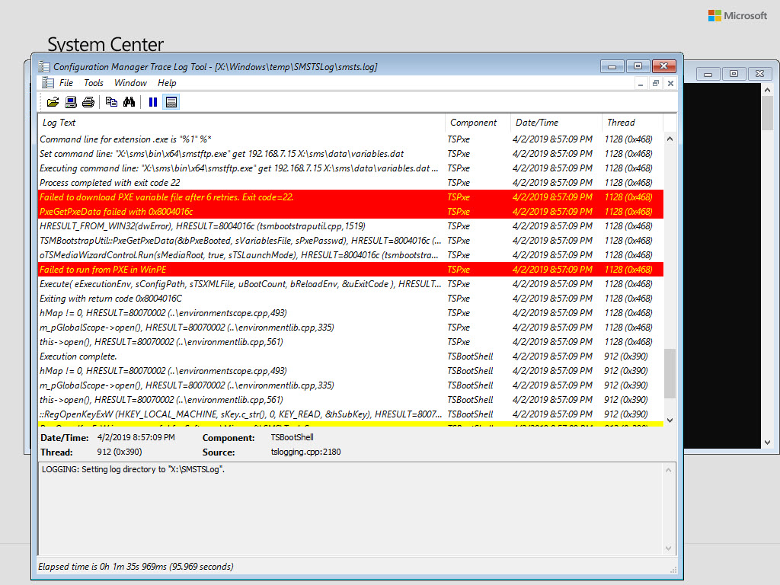Click the Find binoculars icon

point(129,102)
